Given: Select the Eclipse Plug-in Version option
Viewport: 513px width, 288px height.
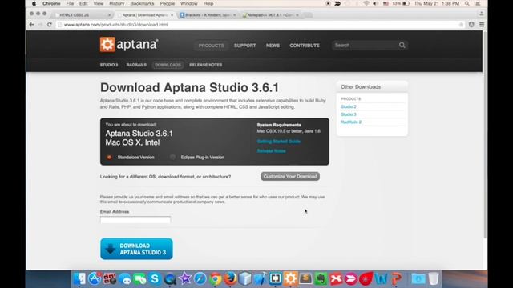Looking at the screenshot, I should tap(172, 157).
